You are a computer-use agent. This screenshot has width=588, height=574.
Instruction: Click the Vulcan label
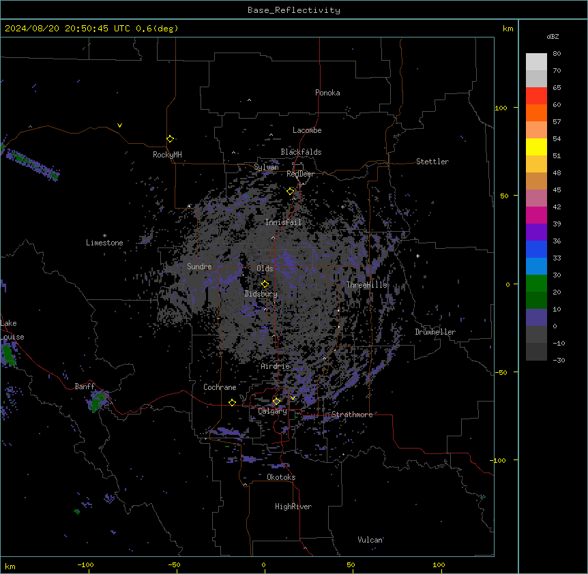(370, 540)
